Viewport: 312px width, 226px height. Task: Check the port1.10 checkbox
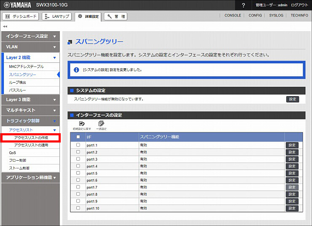click(78, 208)
